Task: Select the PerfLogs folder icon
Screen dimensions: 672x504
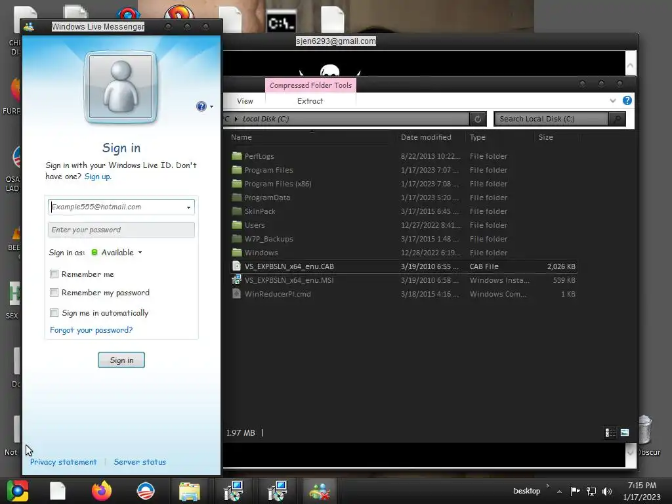Action: click(x=236, y=156)
